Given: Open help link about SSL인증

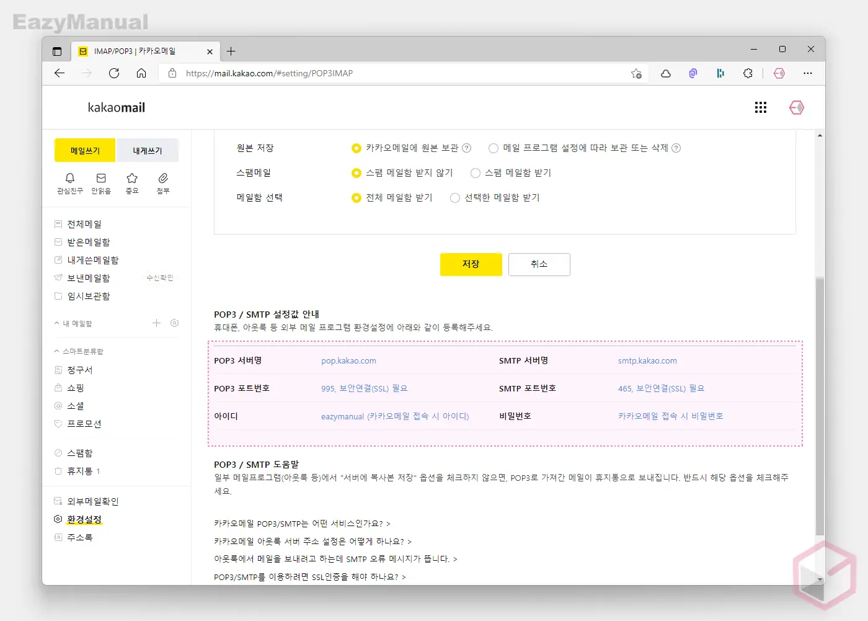Looking at the screenshot, I should pos(310,577).
